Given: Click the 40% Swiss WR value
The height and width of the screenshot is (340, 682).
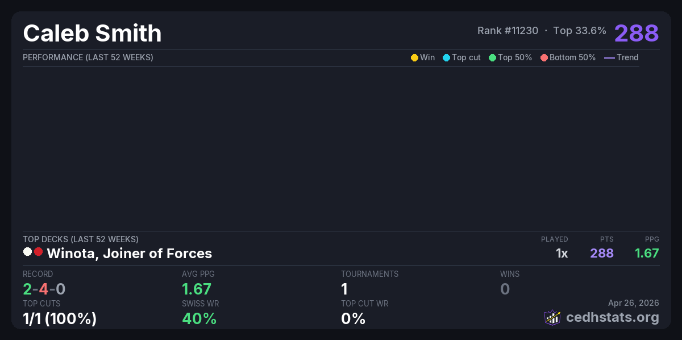Looking at the screenshot, I should [199, 318].
